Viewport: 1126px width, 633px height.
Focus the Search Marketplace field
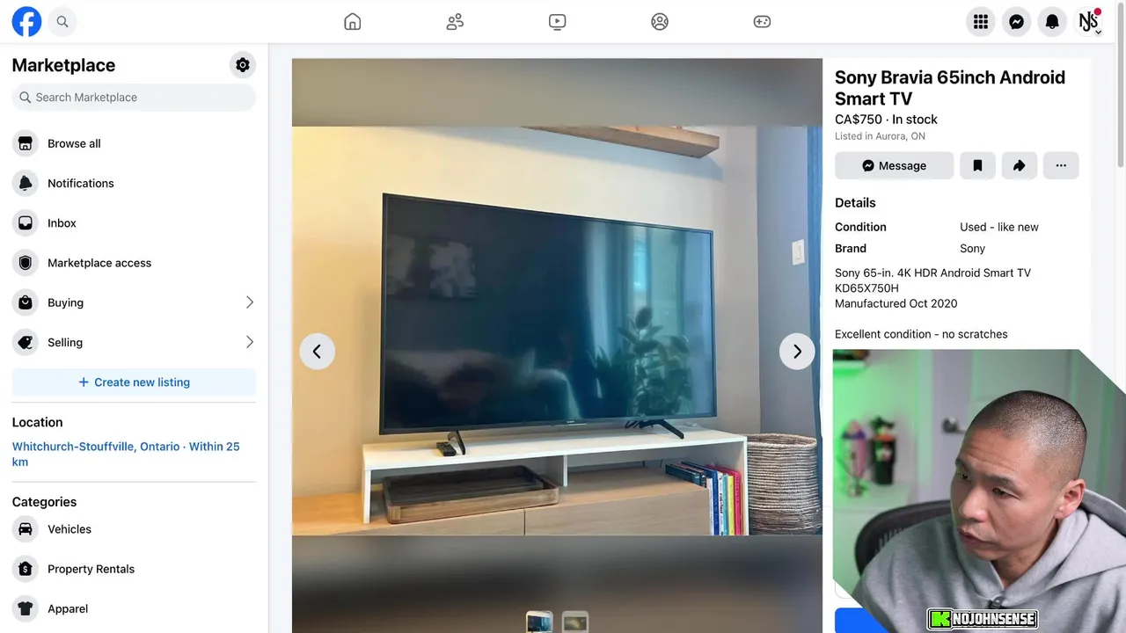coord(134,98)
